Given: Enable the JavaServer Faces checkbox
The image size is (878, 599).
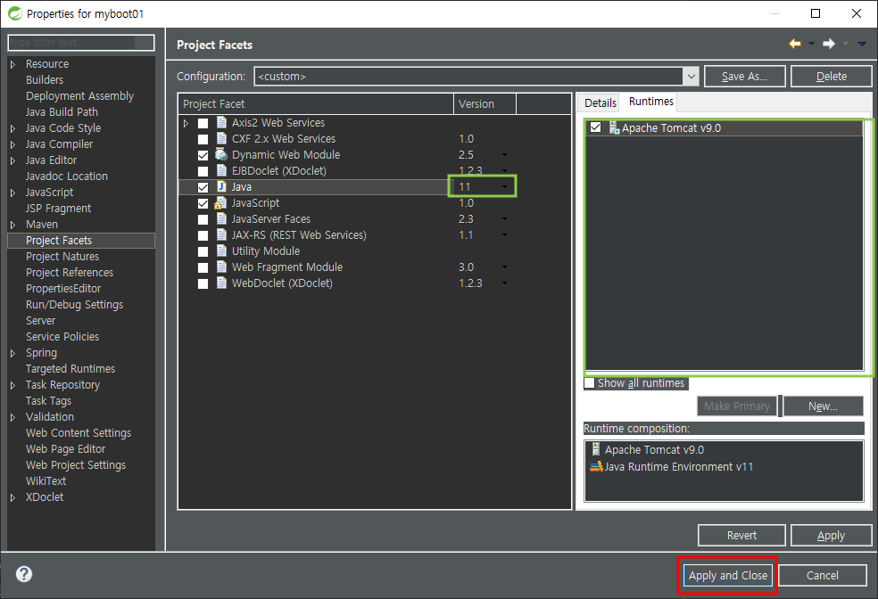Looking at the screenshot, I should tap(203, 219).
